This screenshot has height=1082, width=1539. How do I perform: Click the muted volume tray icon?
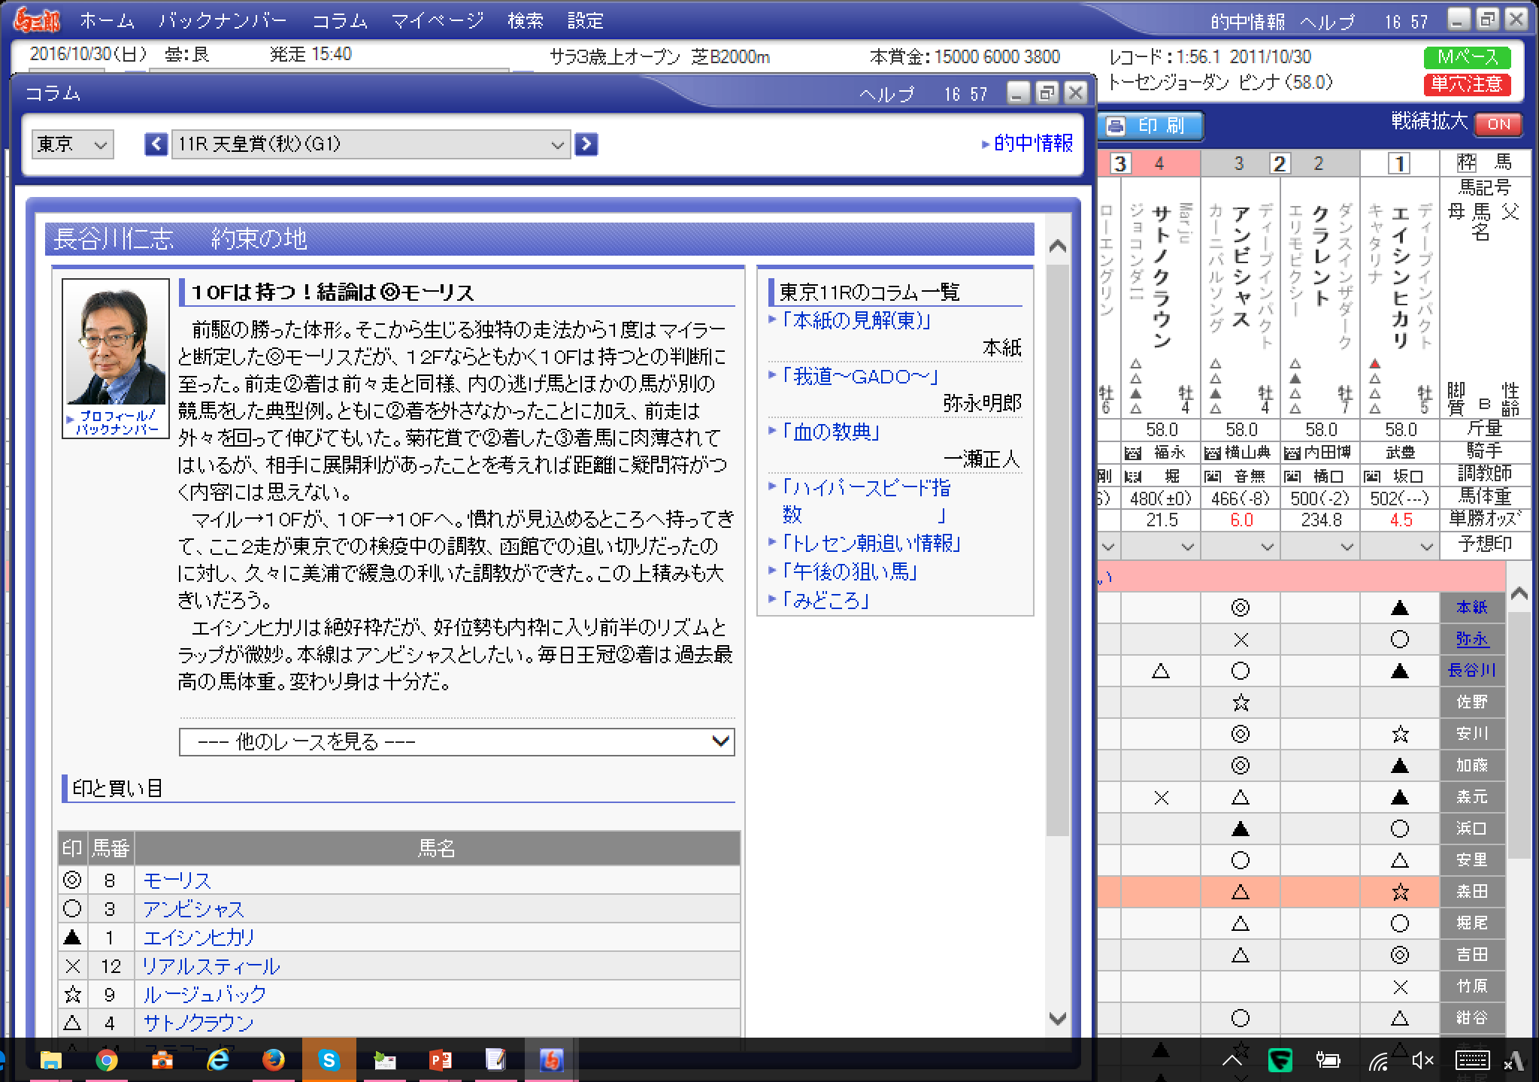click(x=1422, y=1061)
